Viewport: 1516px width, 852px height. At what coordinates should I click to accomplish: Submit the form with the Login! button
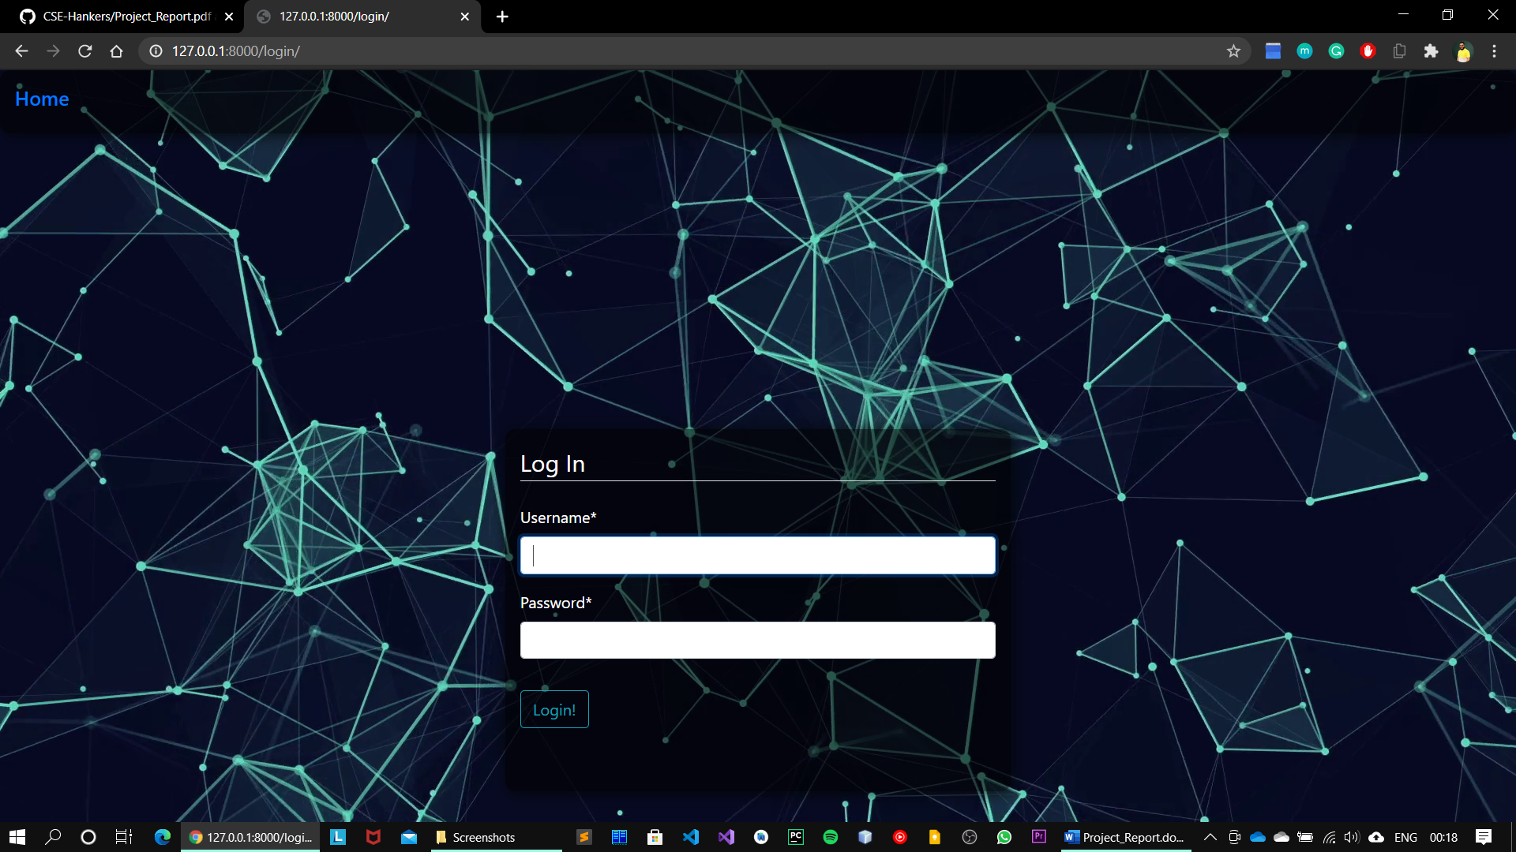click(554, 709)
